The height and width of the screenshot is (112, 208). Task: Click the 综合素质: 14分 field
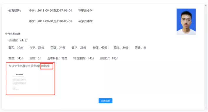84,58
